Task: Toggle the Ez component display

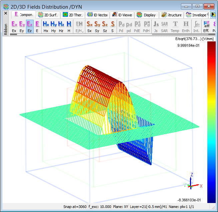Action: tap(30, 26)
